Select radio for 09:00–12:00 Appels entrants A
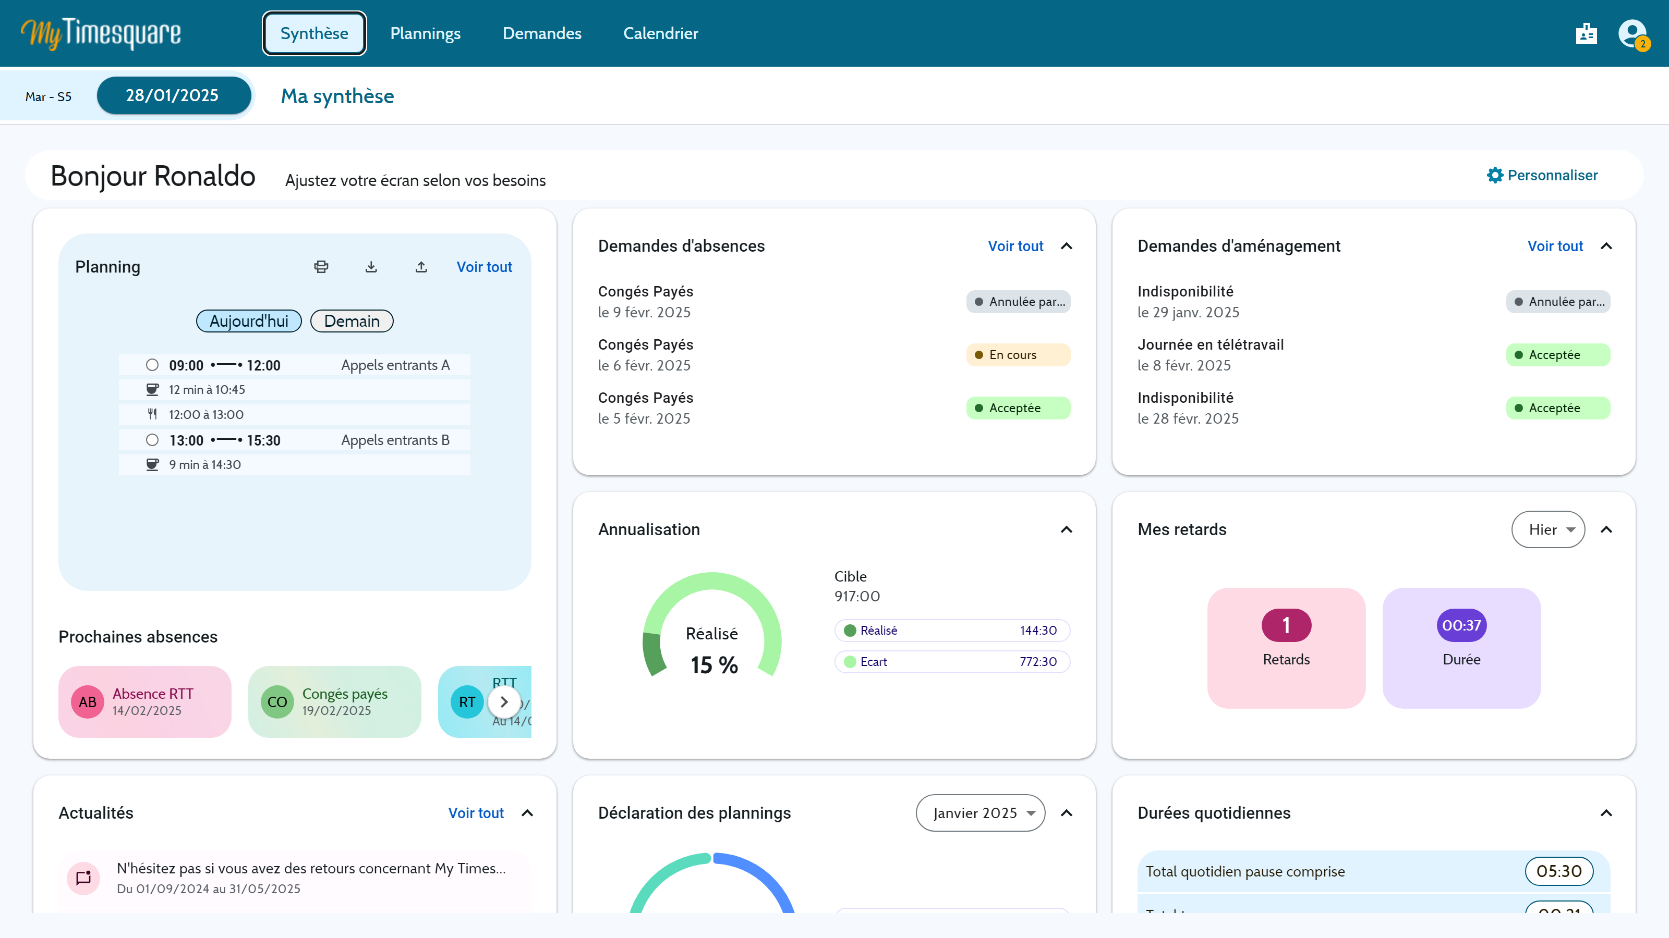The width and height of the screenshot is (1669, 938). (x=152, y=365)
